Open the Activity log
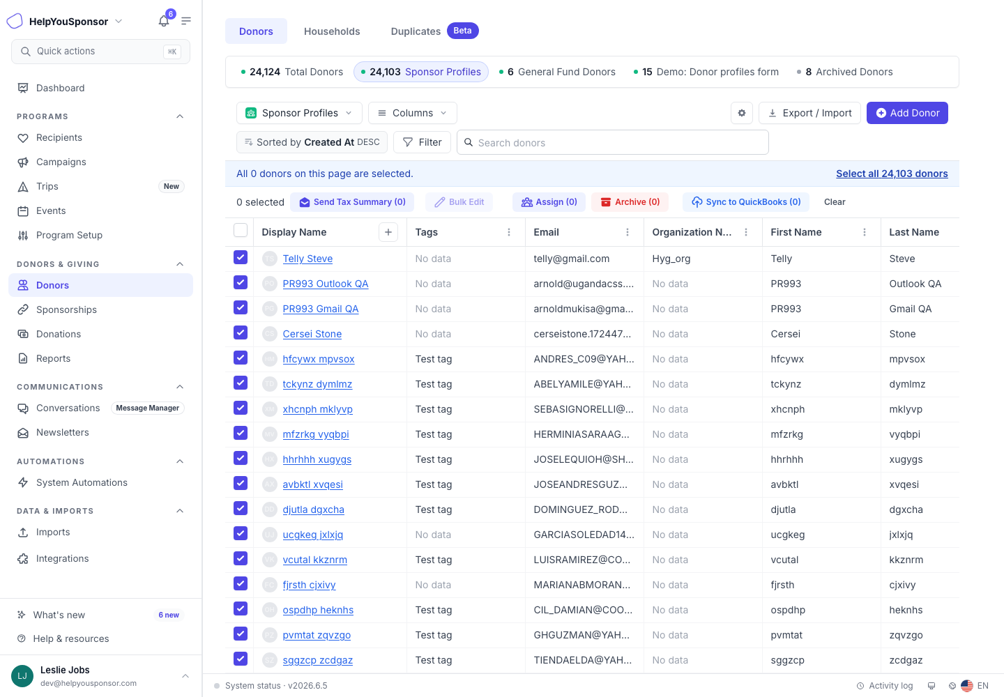 tap(885, 686)
